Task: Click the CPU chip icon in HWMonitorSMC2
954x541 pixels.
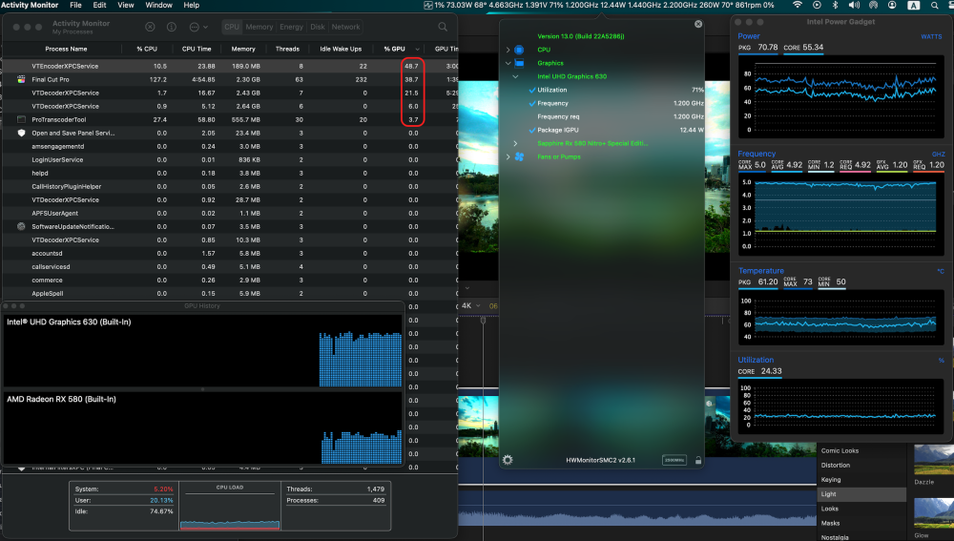Action: (519, 50)
